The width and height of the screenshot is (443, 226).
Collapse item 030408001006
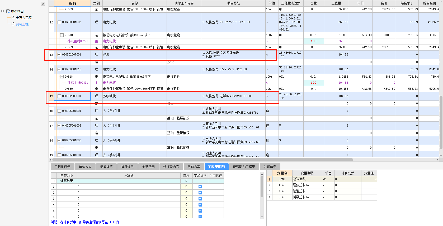click(59, 22)
